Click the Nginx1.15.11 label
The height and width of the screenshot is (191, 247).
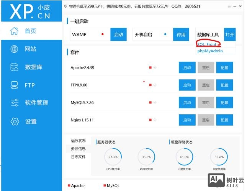pyautogui.click(x=82, y=120)
